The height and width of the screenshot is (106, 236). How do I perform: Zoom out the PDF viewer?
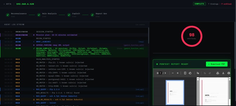pos(173,73)
